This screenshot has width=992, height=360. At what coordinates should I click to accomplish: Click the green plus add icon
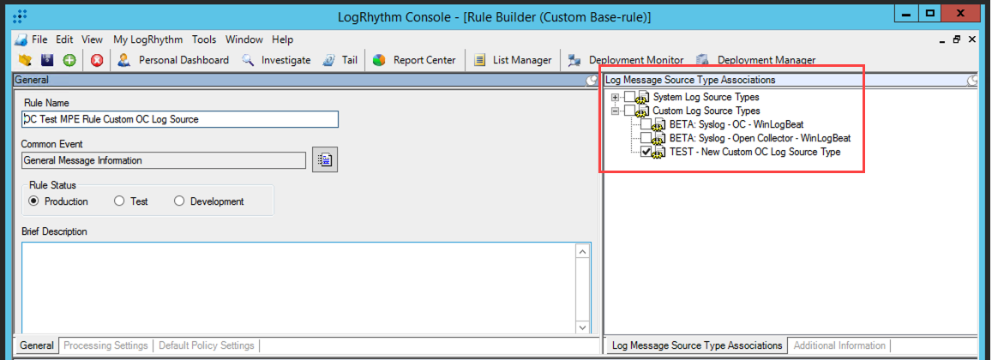[x=69, y=60]
